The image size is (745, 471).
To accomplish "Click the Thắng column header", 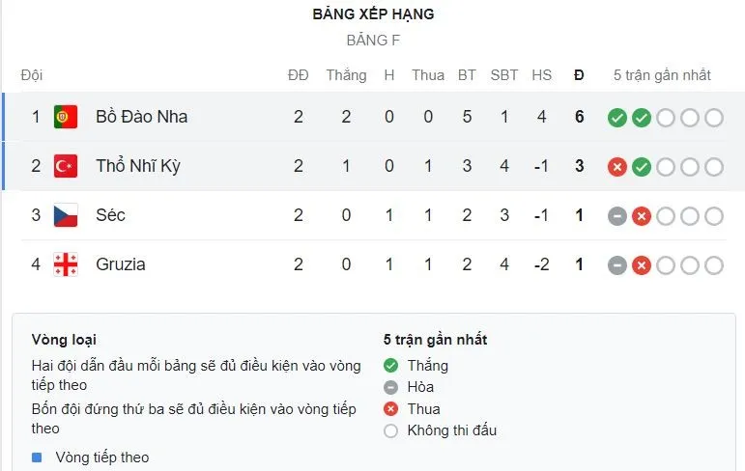I will click(346, 75).
